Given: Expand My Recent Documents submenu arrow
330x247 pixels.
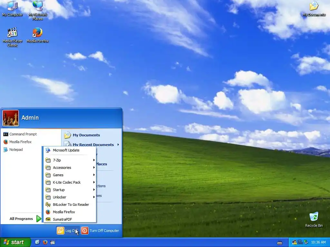Looking at the screenshot, I should (118, 144).
